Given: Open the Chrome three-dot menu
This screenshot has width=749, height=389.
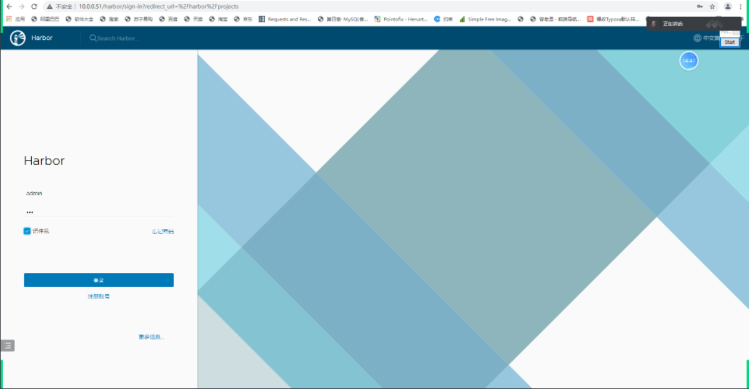Looking at the screenshot, I should click(x=740, y=7).
